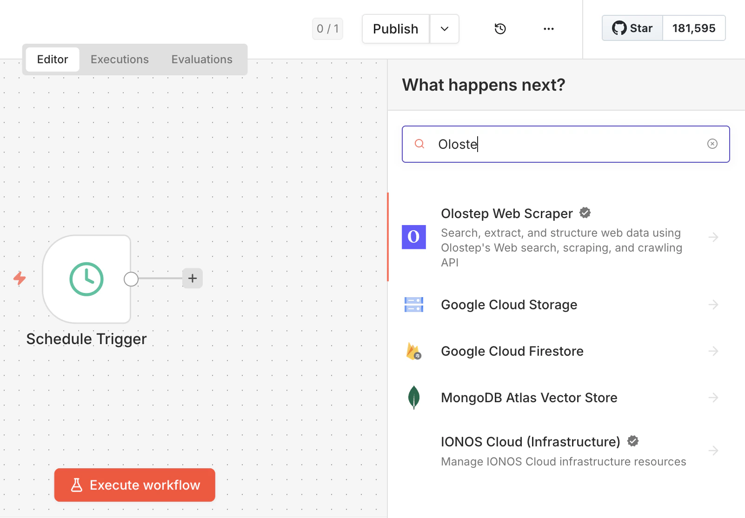Click the "What happens next?" heading
745x518 pixels.
click(x=484, y=85)
